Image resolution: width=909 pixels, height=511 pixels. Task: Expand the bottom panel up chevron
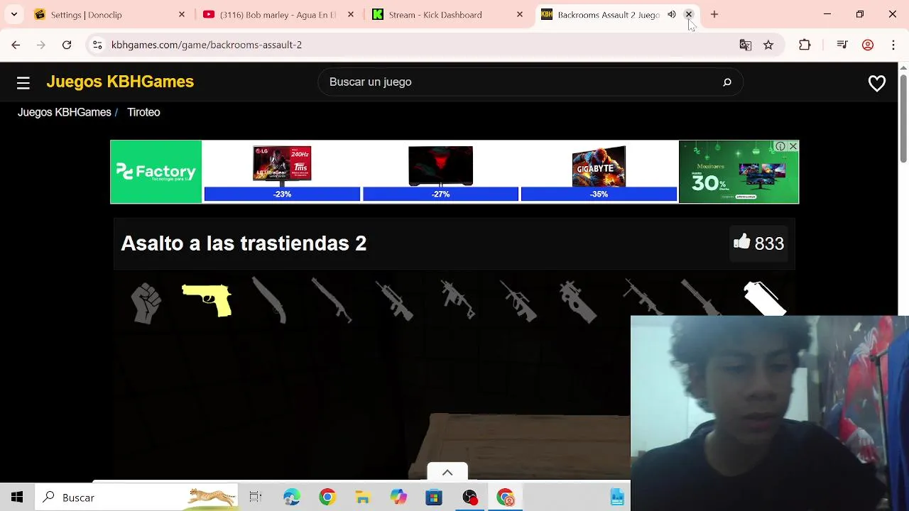[447, 473]
